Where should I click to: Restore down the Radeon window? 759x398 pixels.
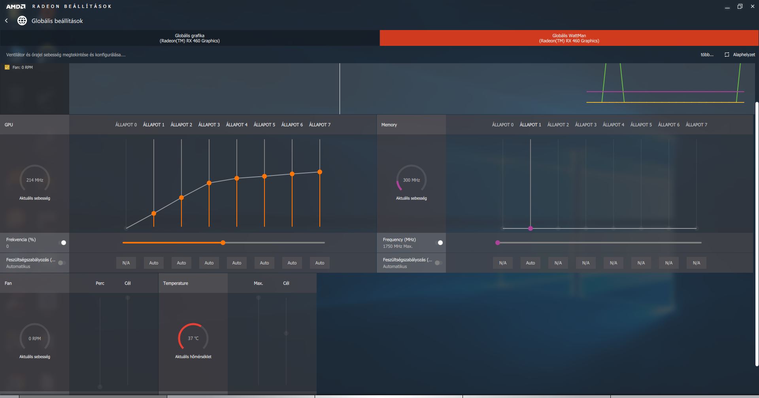[740, 6]
